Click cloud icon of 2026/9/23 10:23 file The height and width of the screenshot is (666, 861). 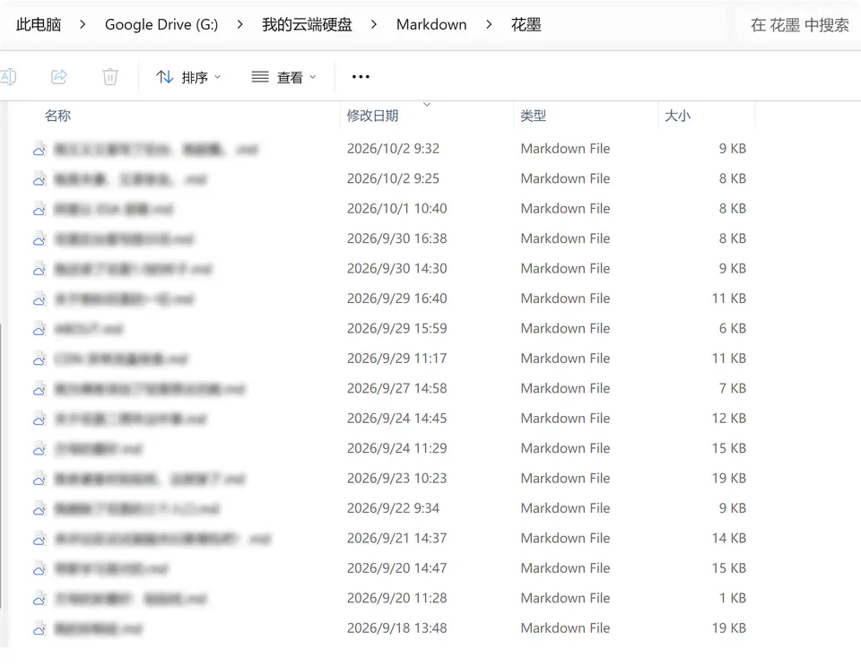click(x=39, y=479)
